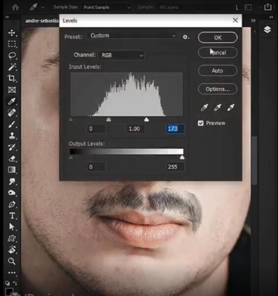Viewport: 278px width, 296px height.
Task: Click the highlight value field 173
Action: pyautogui.click(x=175, y=129)
